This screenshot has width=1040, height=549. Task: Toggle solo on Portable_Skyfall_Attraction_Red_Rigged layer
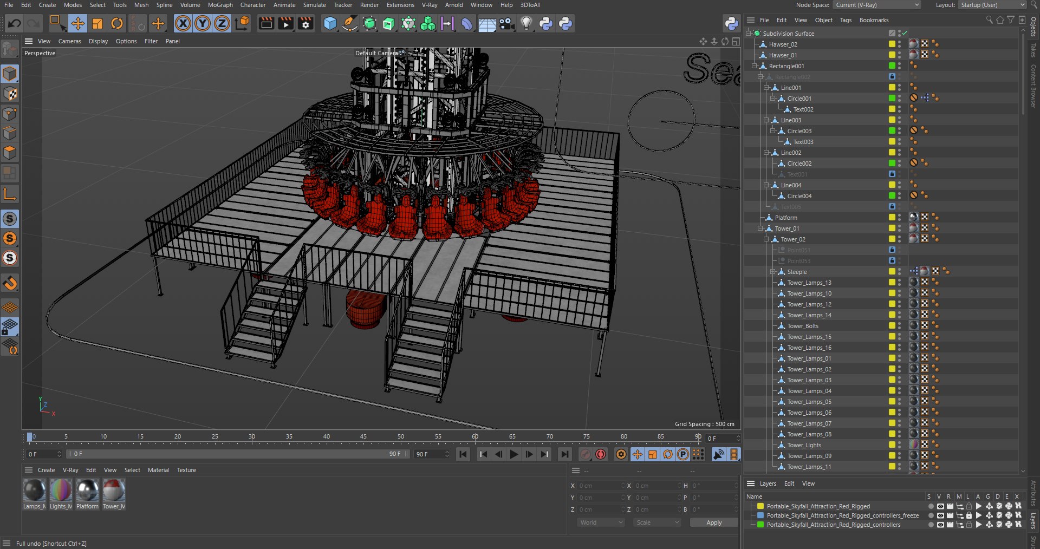click(x=931, y=507)
